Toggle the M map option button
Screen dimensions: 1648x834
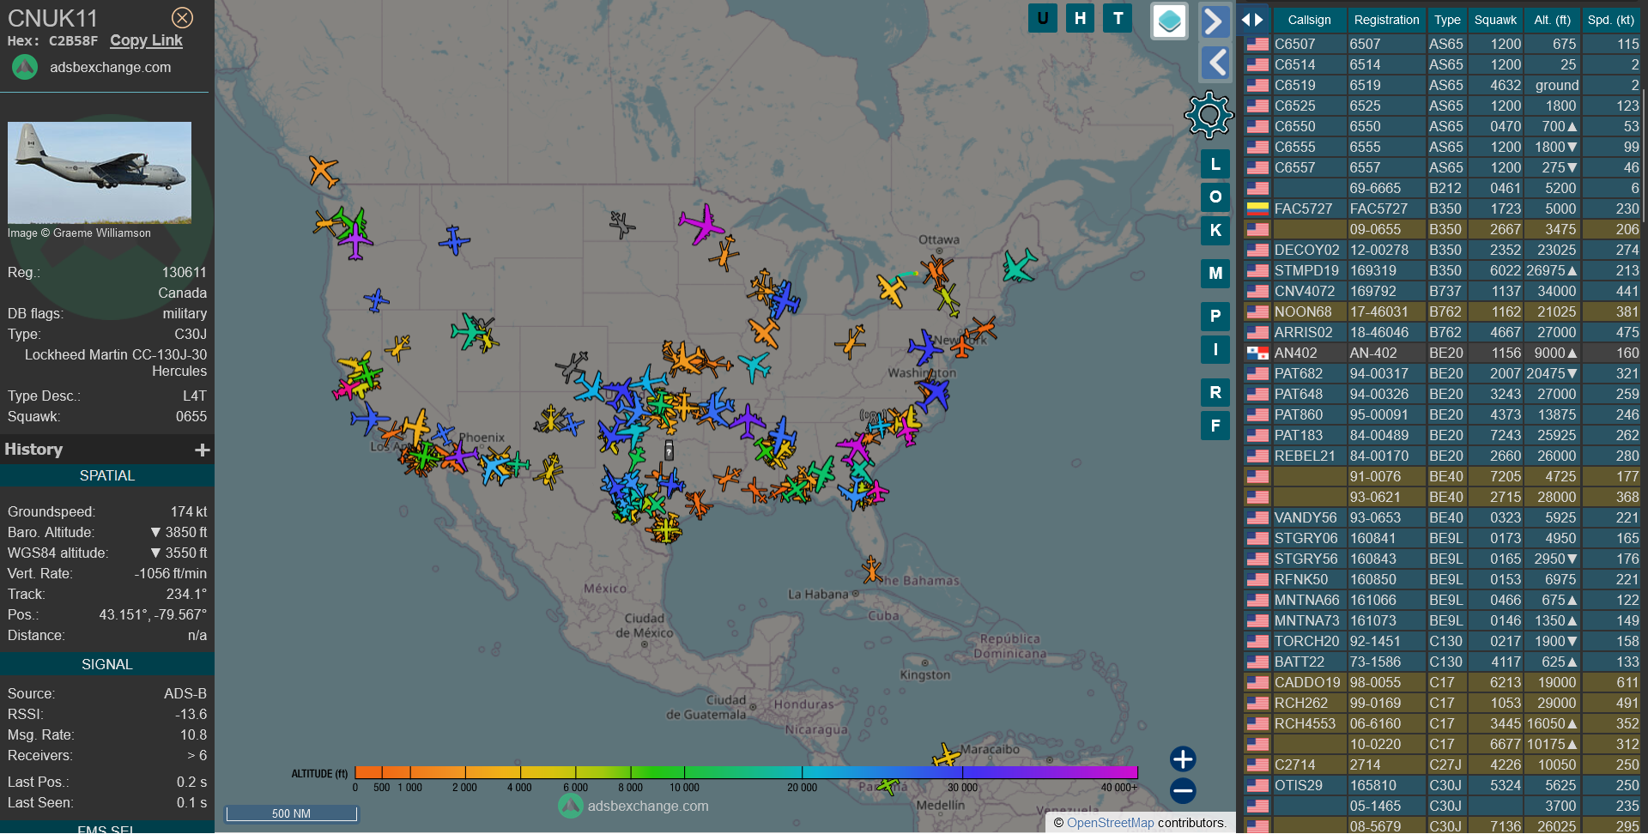(x=1215, y=274)
